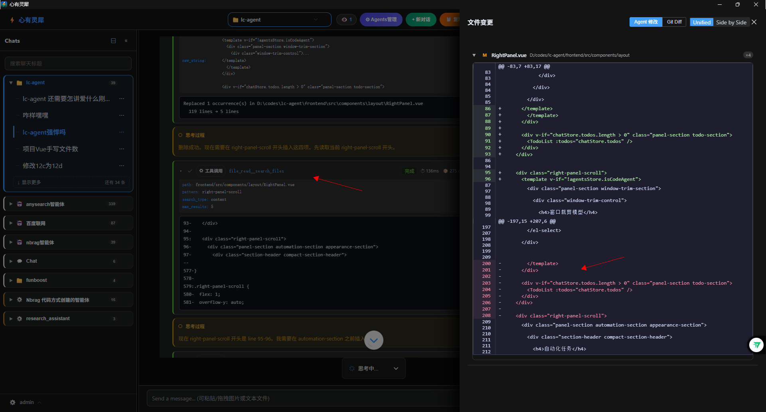Select the Agent 修改 tab
This screenshot has height=412, width=766.
pyautogui.click(x=646, y=22)
